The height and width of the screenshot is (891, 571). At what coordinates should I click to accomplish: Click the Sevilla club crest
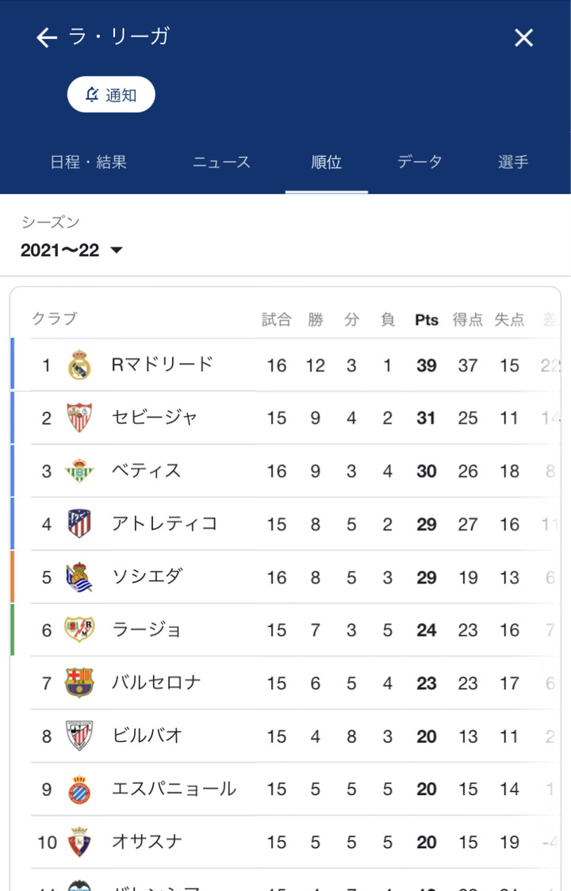[79, 418]
